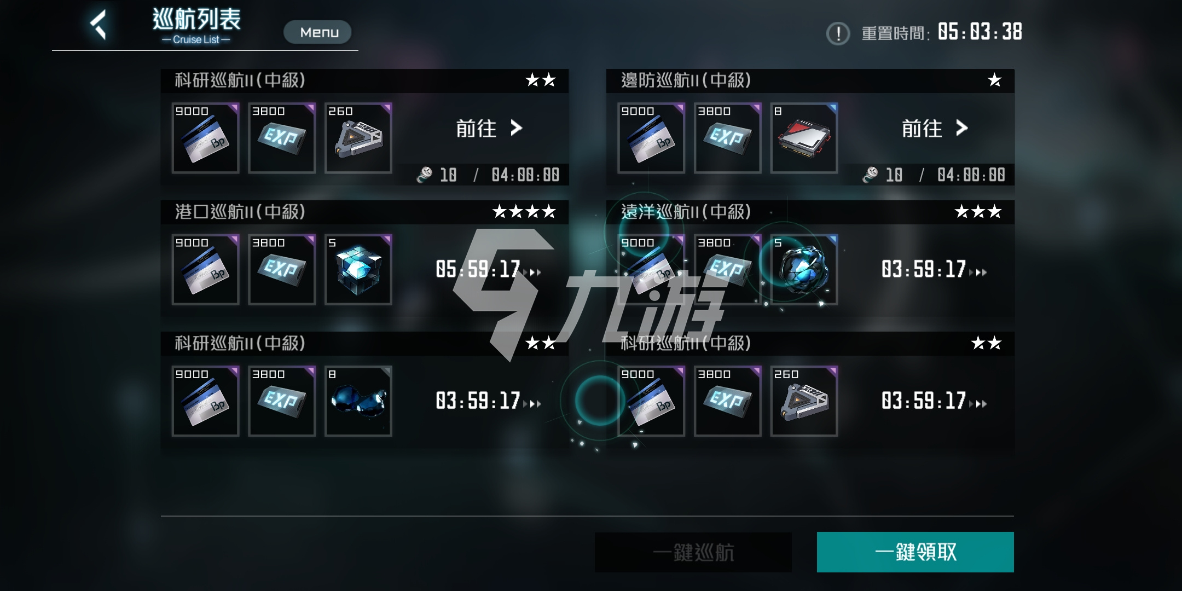Tap the reset time info icon
The image size is (1182, 591).
[x=838, y=33]
